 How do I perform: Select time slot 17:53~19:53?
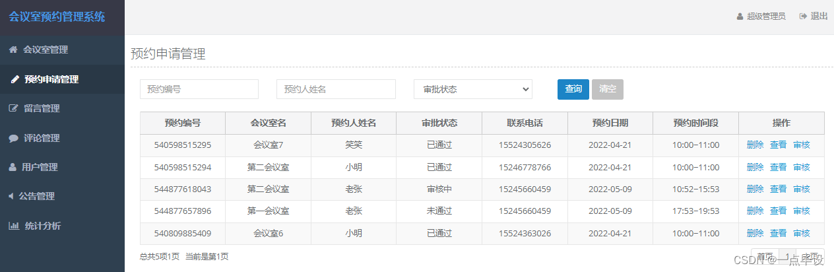[695, 211]
